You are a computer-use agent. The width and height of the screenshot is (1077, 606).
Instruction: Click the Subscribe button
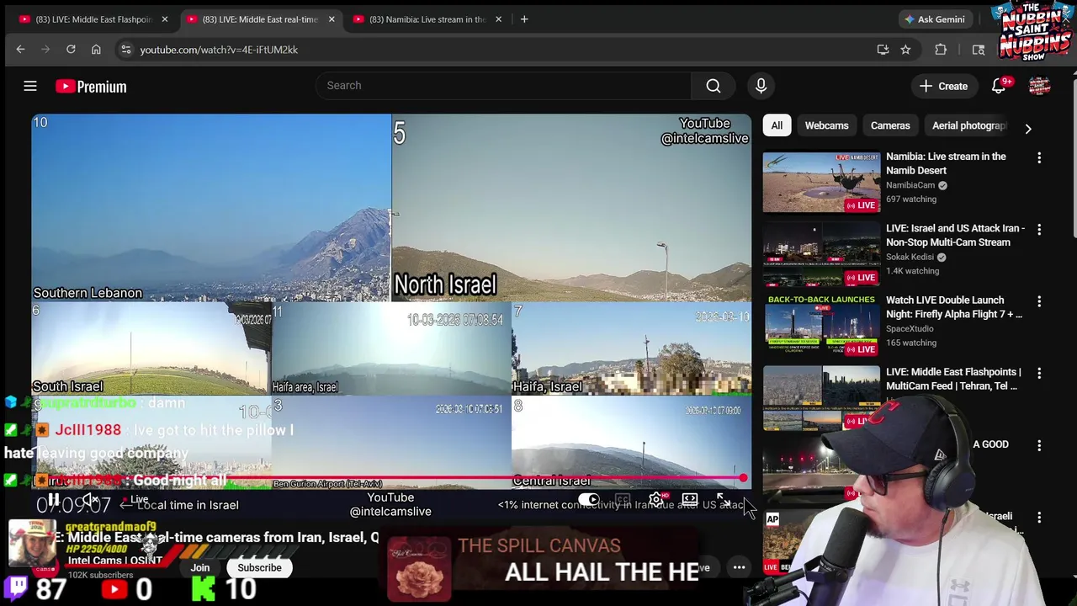(259, 567)
